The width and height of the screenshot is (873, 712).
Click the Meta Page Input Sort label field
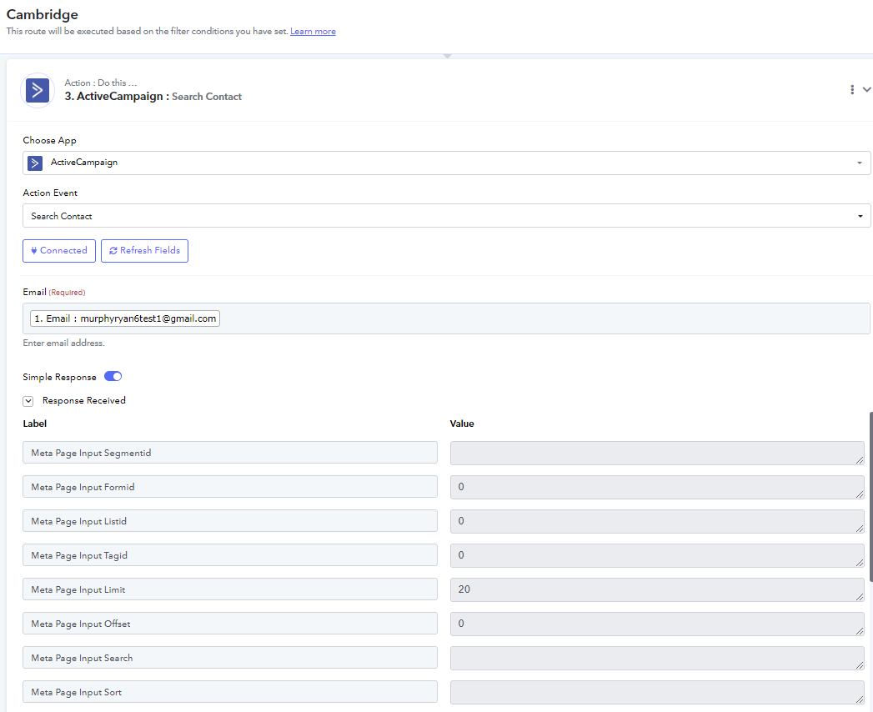click(x=230, y=692)
